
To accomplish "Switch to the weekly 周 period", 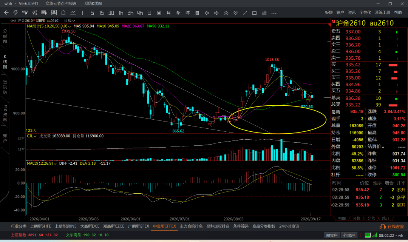I will [159, 13].
